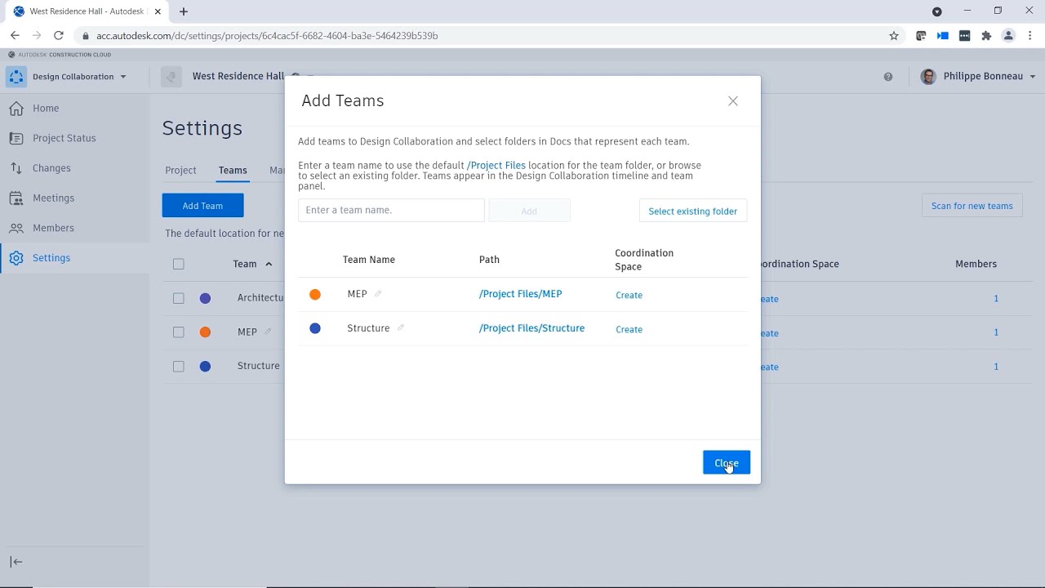Viewport: 1045px width, 588px height.
Task: Click the browser back arrow
Action: [x=15, y=36]
